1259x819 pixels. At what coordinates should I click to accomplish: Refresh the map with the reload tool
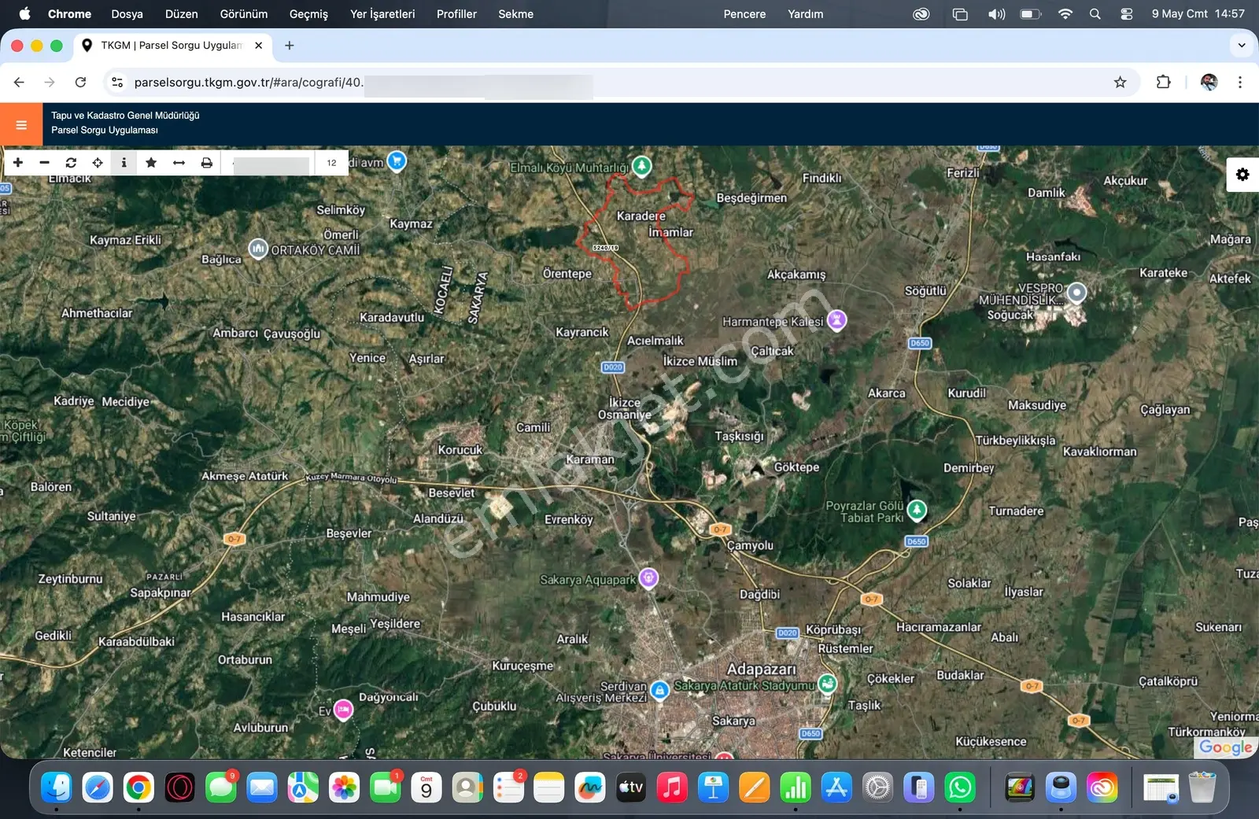click(x=71, y=163)
